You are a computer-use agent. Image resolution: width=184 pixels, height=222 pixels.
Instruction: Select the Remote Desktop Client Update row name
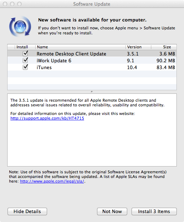point(71,54)
